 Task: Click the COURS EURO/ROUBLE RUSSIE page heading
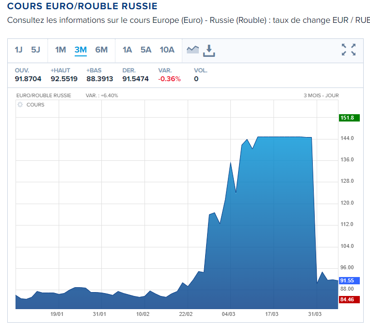(x=82, y=7)
